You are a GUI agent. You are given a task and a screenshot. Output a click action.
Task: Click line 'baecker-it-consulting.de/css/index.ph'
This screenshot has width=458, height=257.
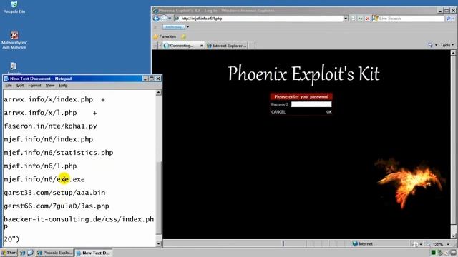(x=79, y=219)
